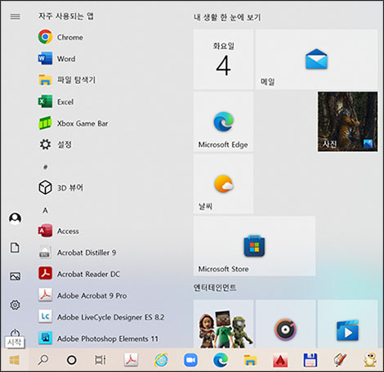This screenshot has height=372, width=384.
Task: Open the 사진 tile with tiger photo
Action: tap(347, 122)
